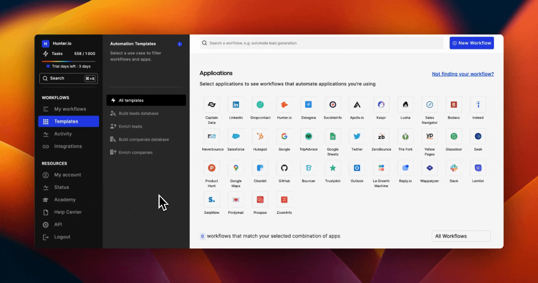This screenshot has width=538, height=283.
Task: Select the La Growth Machine icon
Action: 381,168
